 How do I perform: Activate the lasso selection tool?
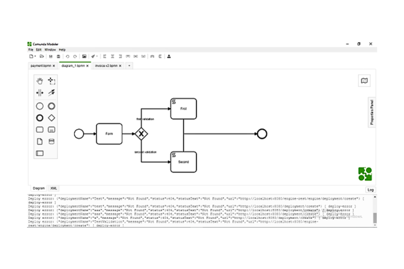tap(51, 81)
